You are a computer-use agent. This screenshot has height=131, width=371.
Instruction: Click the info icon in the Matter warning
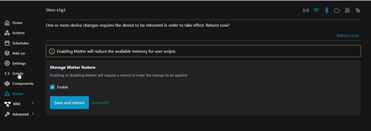click(52, 51)
